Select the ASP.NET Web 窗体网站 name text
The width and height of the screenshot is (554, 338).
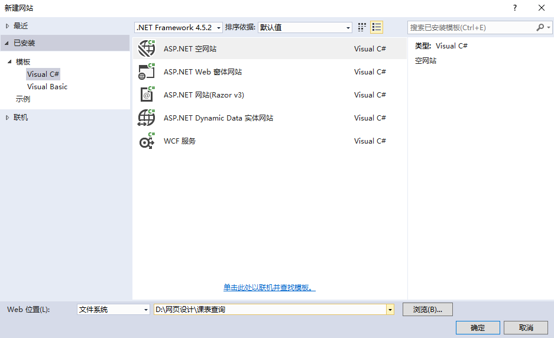[203, 71]
